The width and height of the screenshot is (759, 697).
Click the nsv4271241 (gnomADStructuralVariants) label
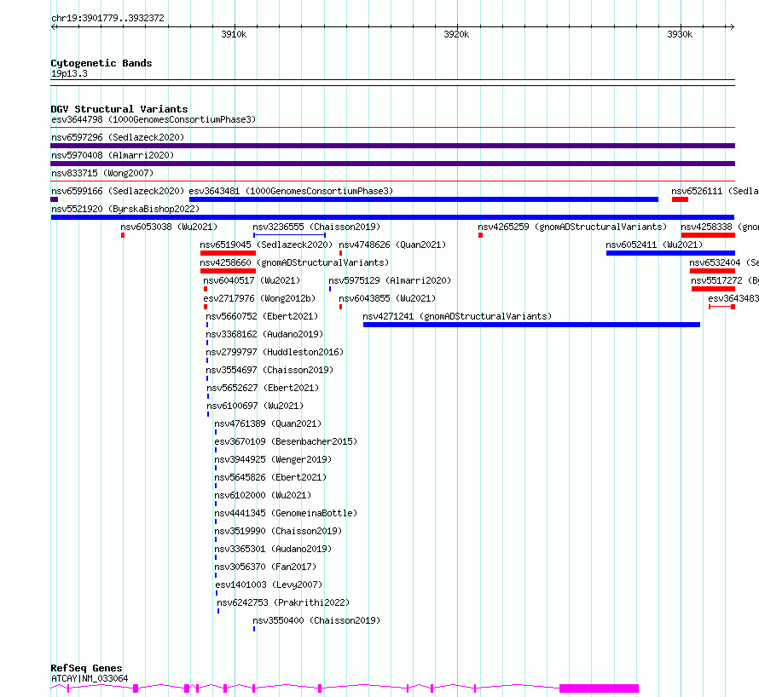click(457, 316)
